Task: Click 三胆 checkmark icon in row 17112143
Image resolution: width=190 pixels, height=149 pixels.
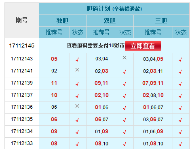Action: coord(180,60)
